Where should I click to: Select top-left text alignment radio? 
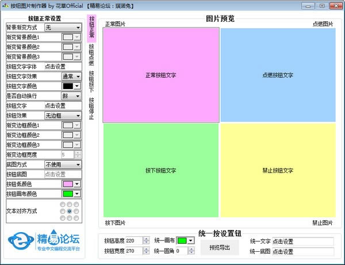coord(63,205)
